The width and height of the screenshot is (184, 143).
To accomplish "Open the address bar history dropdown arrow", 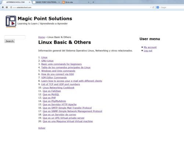I will tap(151, 7).
